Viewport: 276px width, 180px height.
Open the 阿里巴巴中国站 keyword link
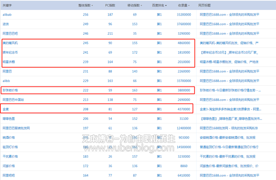(x=13, y=100)
